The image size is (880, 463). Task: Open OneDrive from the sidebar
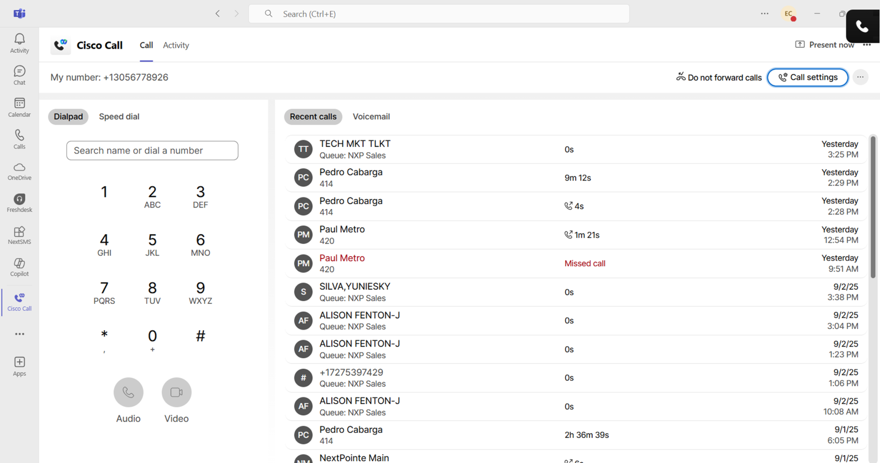[19, 171]
